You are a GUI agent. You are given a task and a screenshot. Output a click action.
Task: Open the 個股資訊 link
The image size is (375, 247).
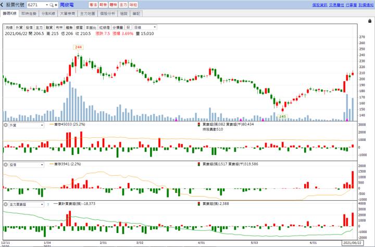point(319,4)
